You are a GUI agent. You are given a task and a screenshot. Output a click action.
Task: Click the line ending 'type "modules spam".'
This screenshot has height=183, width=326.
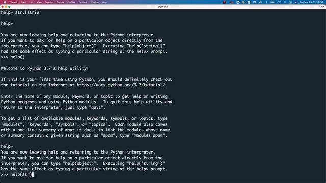click(84, 136)
